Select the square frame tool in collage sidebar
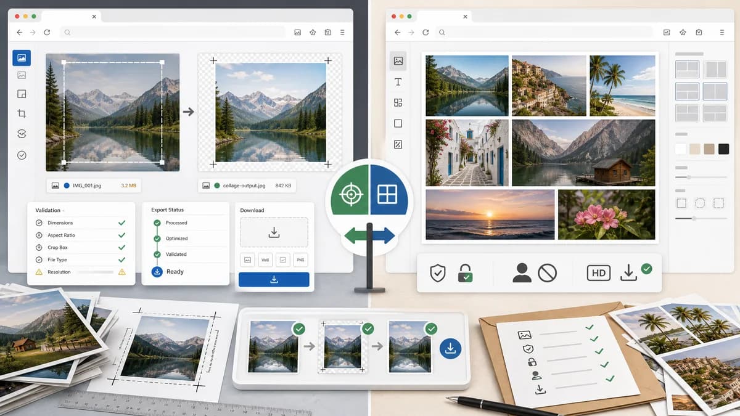The image size is (740, 416). point(398,124)
